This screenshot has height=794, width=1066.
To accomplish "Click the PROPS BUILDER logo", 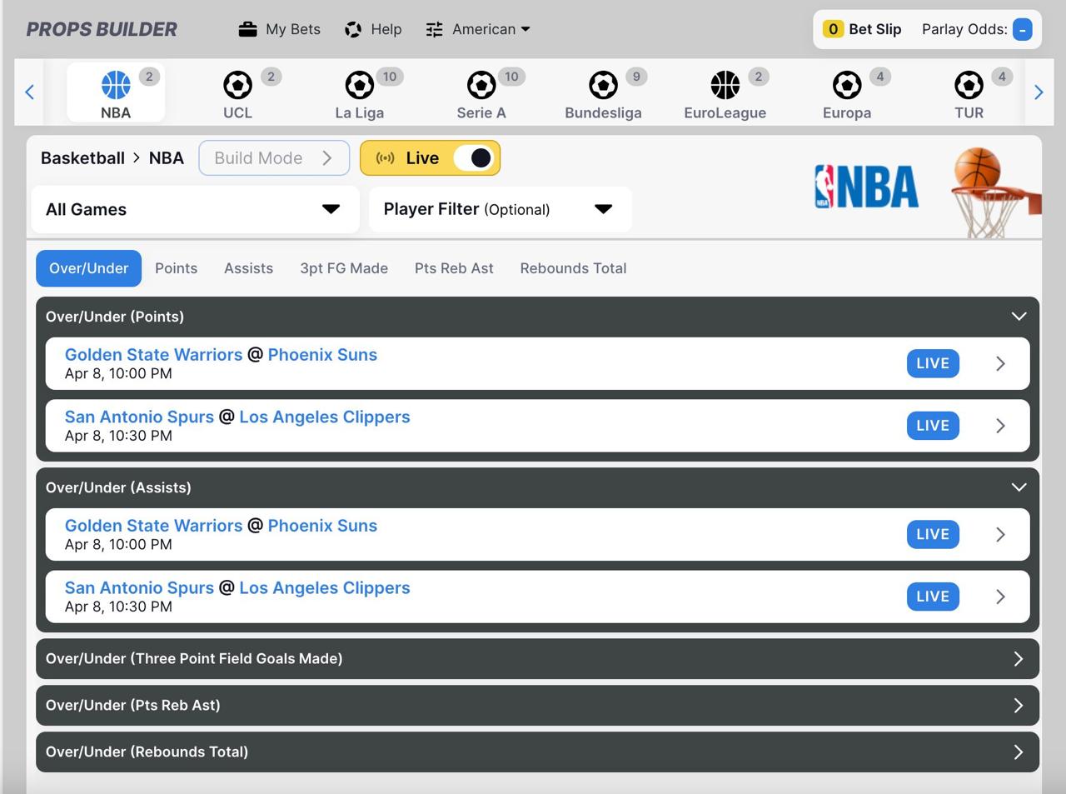I will coord(102,29).
